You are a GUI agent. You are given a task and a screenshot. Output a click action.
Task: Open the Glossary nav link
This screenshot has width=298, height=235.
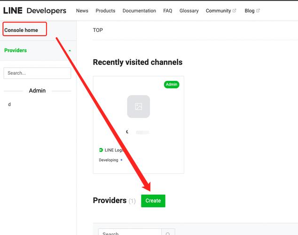(x=189, y=11)
